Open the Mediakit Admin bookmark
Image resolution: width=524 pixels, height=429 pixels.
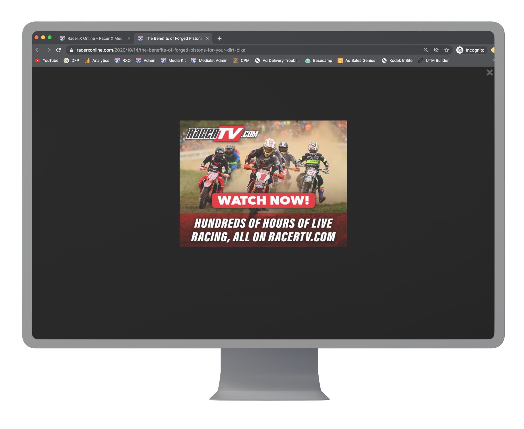pyautogui.click(x=209, y=61)
